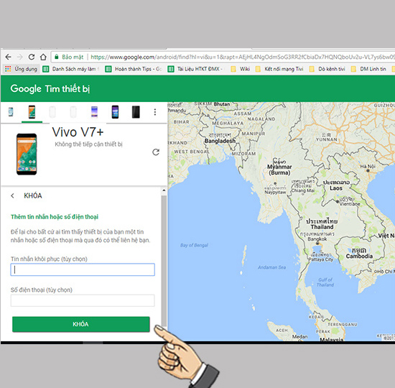The width and height of the screenshot is (395, 388).
Task: Click the Thêm tin nhắn hoặc số điện thoại heading
Action: click(55, 217)
